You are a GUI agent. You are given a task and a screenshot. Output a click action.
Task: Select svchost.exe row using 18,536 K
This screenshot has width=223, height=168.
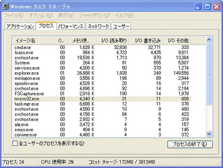tap(102, 58)
